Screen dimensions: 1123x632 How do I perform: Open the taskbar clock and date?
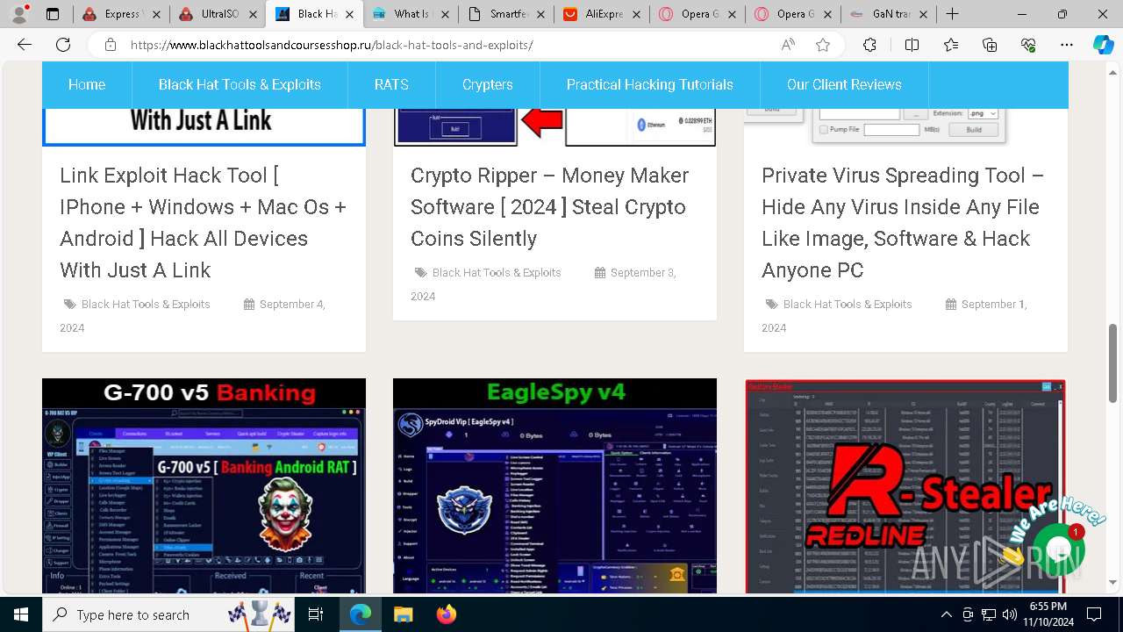[x=1048, y=614]
